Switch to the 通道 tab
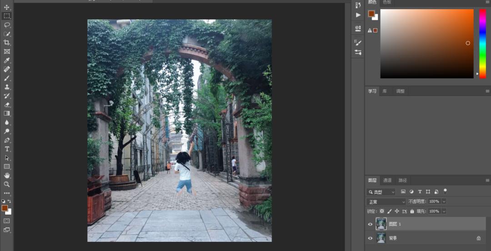Image resolution: width=491 pixels, height=251 pixels. [387, 180]
